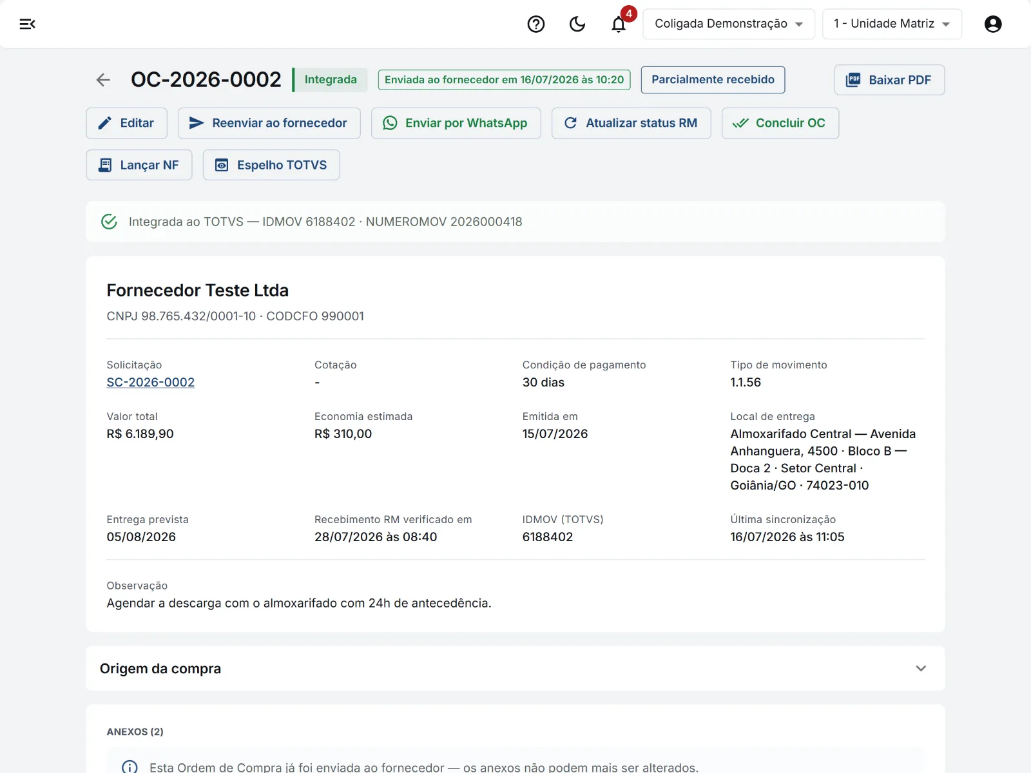Select the 30 dias payment condition
Viewport: 1031px width, 773px height.
pos(543,382)
